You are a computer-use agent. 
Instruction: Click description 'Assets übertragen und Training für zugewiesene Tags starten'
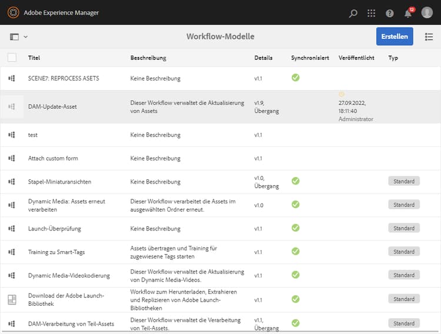pos(173,252)
